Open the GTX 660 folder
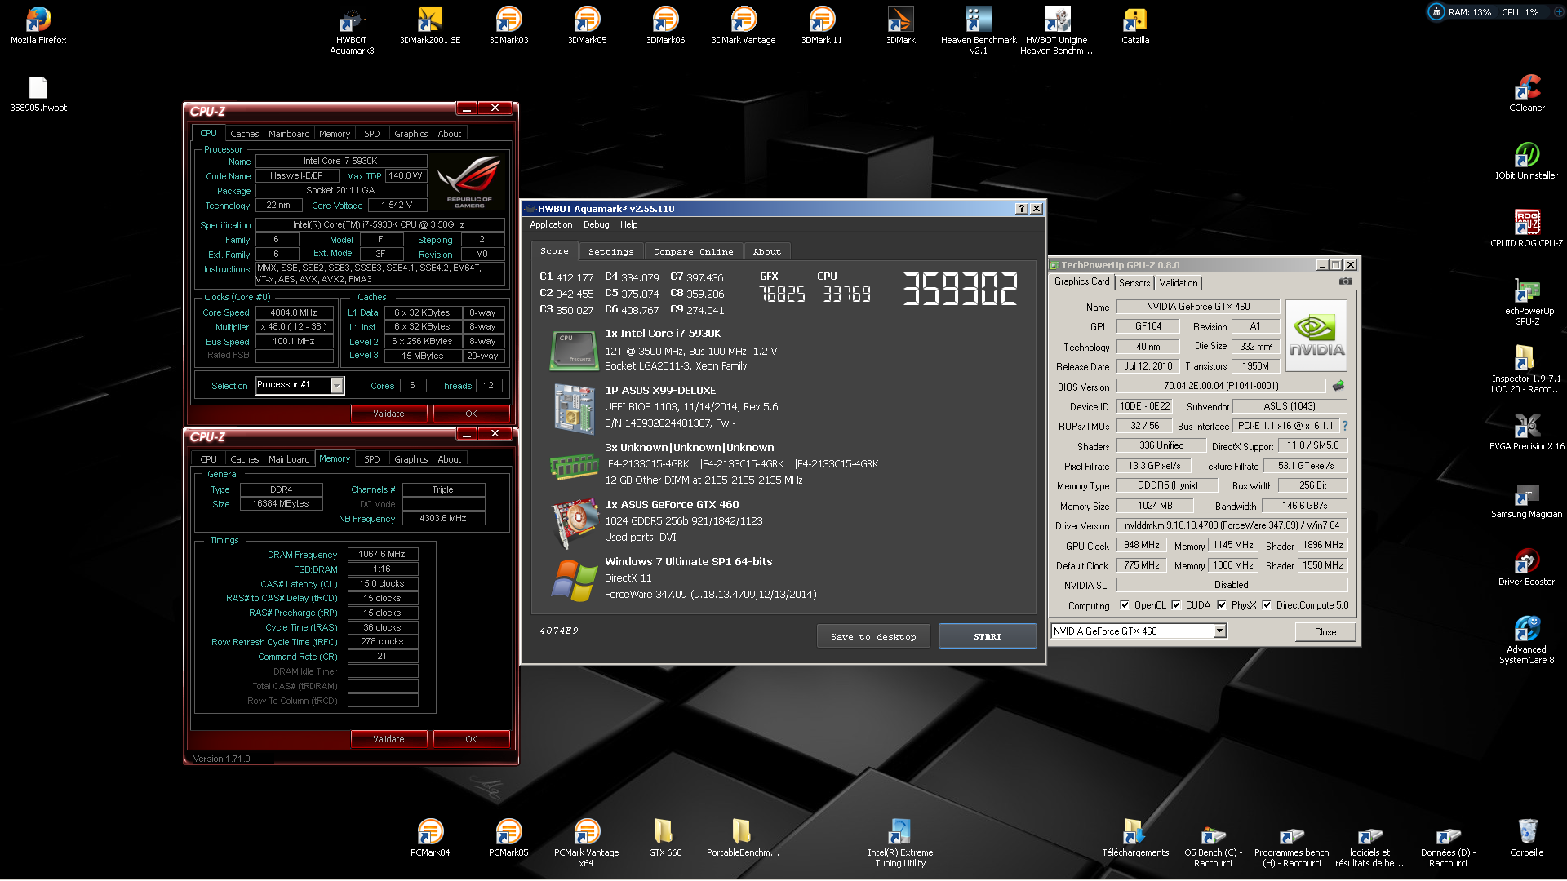 click(x=665, y=838)
